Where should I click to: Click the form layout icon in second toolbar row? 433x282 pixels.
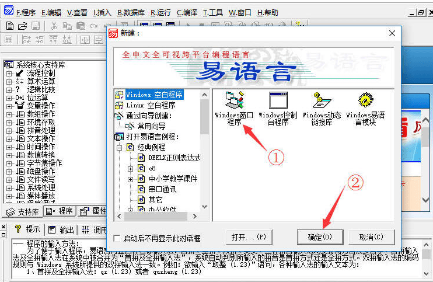9,40
